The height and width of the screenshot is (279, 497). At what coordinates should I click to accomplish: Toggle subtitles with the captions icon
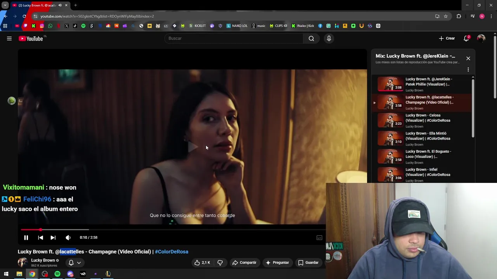pos(319,238)
